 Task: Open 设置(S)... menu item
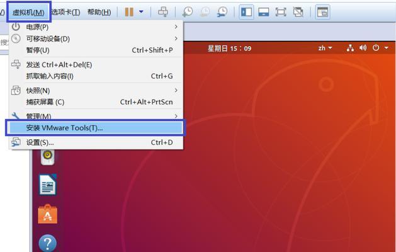(x=96, y=142)
